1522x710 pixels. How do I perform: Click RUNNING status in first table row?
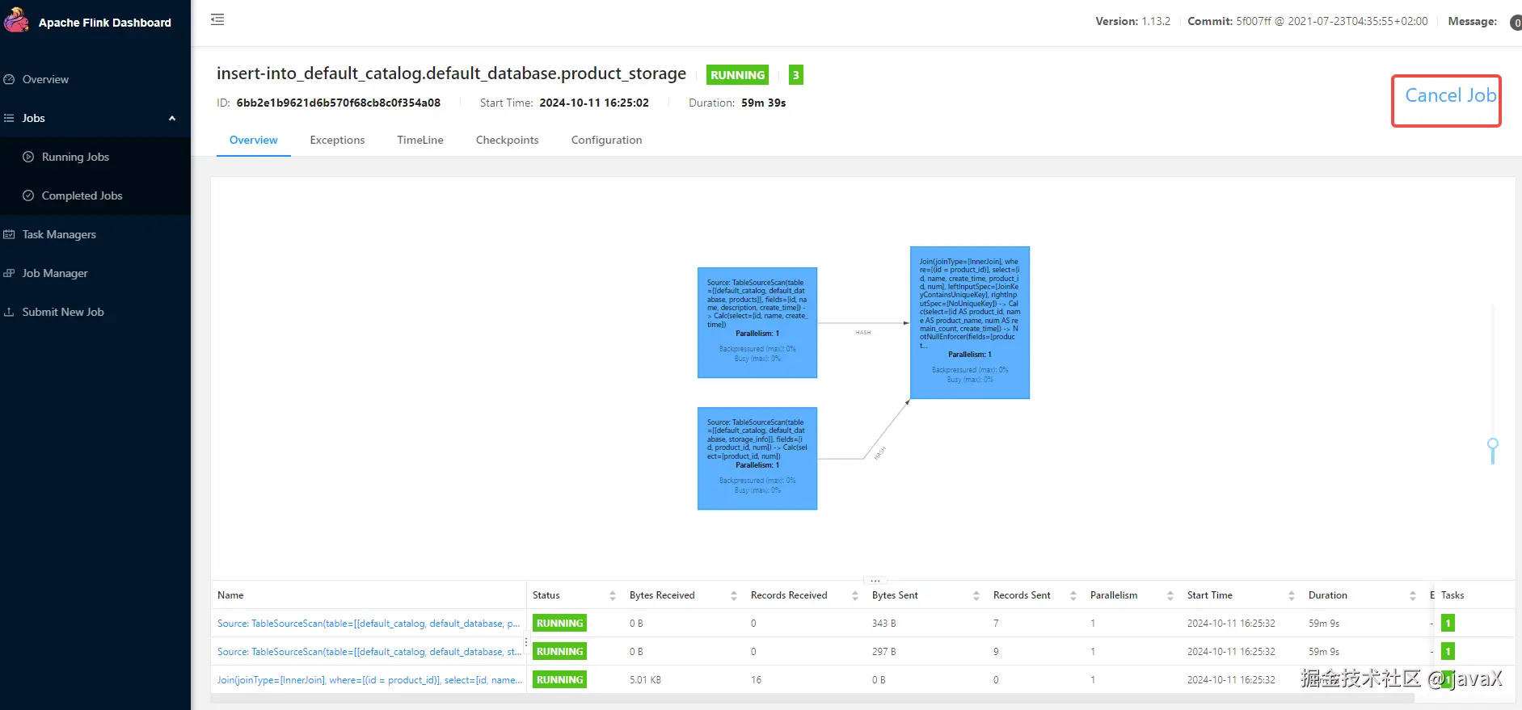559,624
